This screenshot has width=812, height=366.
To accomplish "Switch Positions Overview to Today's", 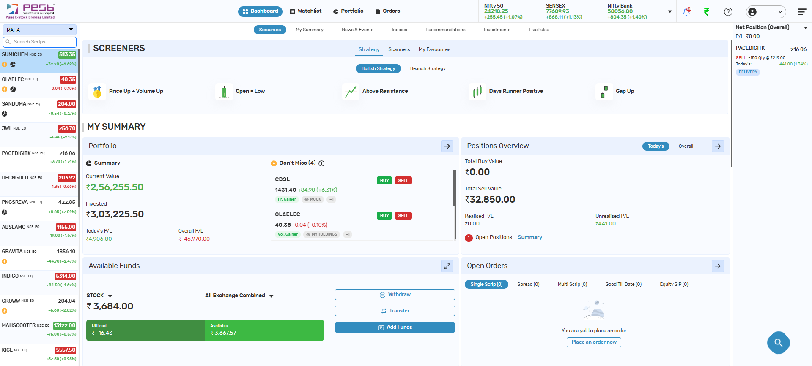I will 656,146.
